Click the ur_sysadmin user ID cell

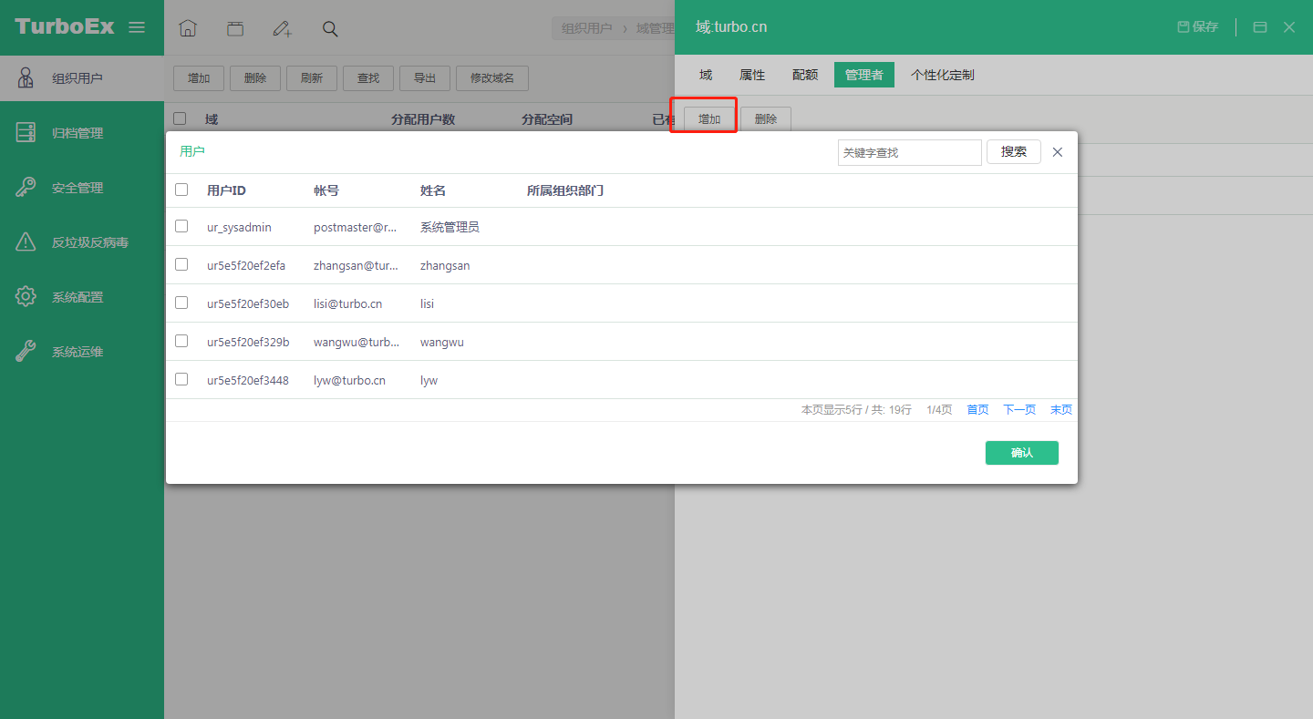click(239, 227)
